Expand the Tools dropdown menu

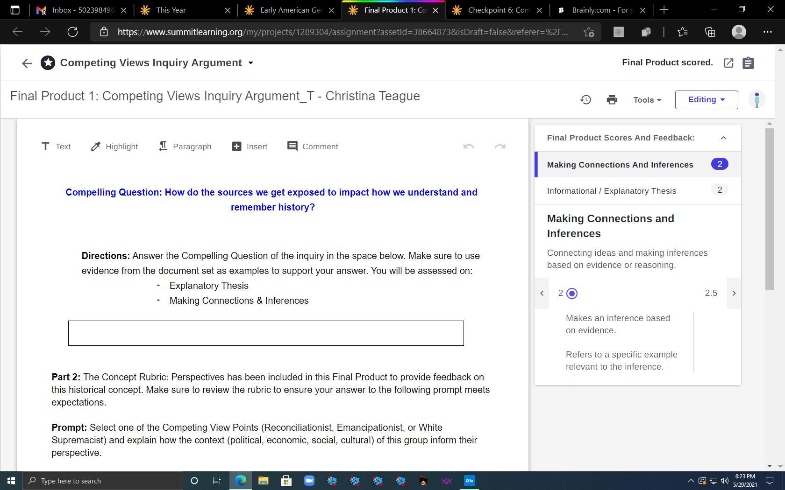(x=647, y=100)
